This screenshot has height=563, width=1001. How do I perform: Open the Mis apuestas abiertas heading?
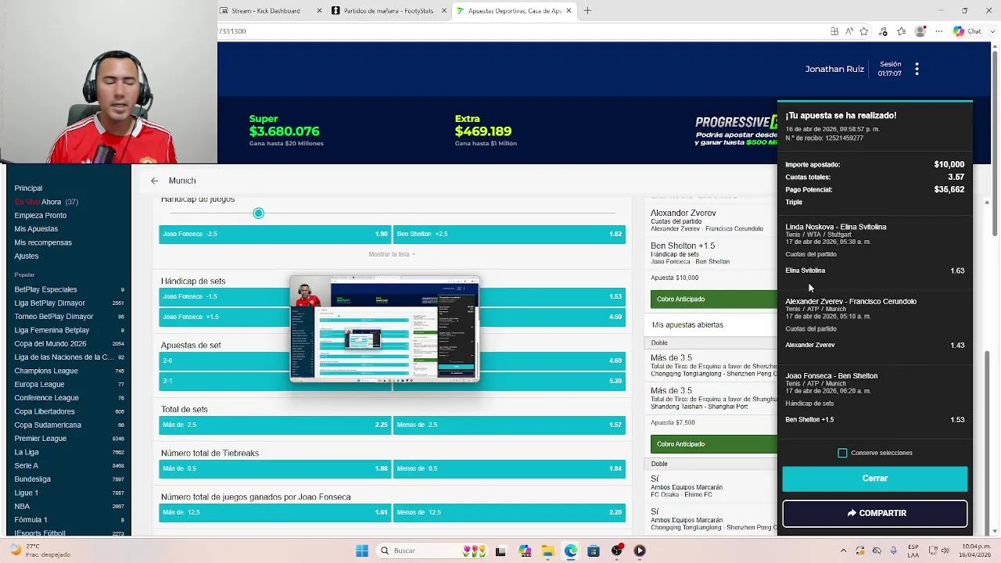pos(687,325)
